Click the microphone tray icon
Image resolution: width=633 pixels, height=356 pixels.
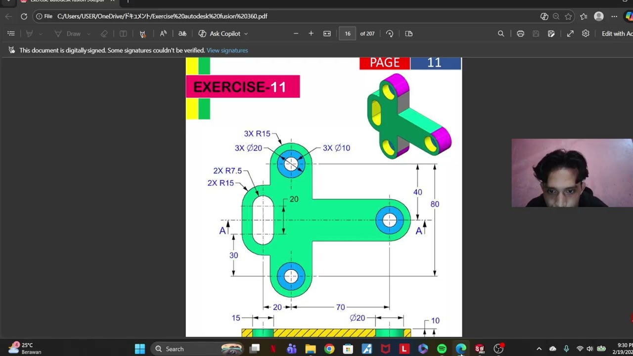point(566,349)
